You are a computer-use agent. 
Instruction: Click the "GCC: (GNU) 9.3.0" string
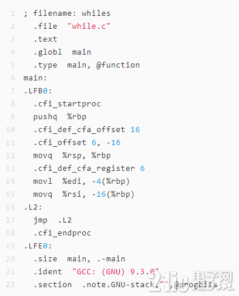(116, 272)
